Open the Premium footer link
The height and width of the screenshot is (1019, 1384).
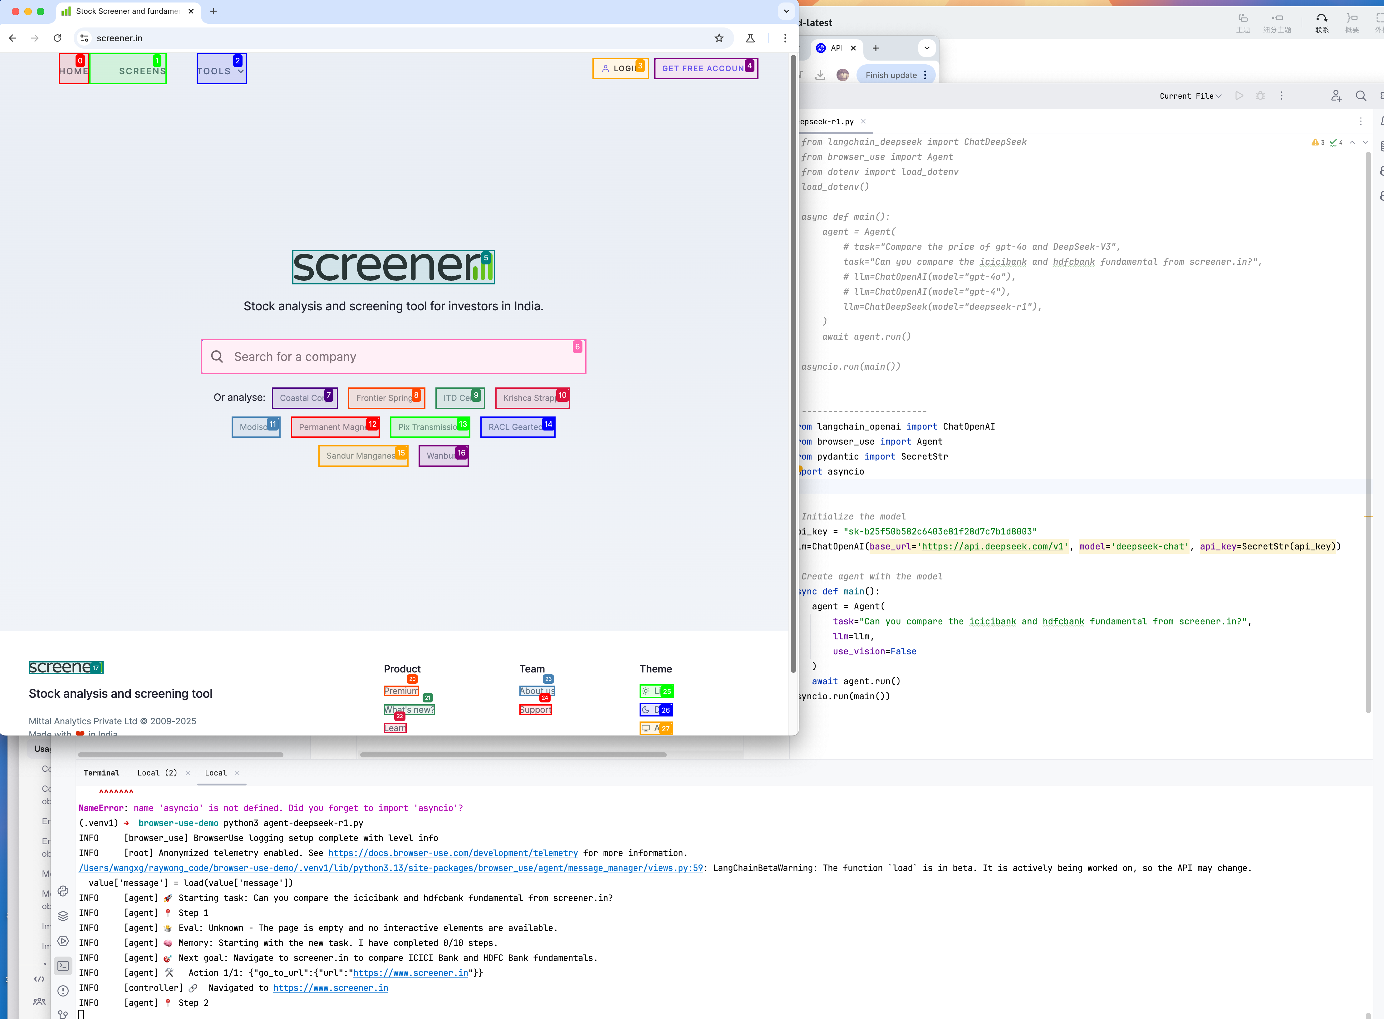401,692
